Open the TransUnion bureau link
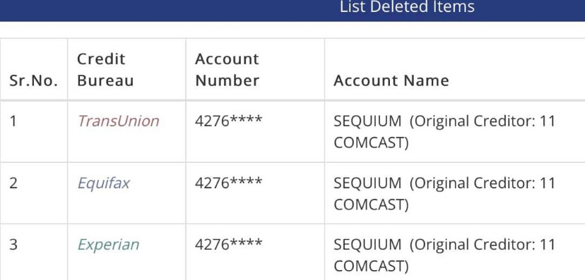Viewport: 585px width, 280px height. (x=118, y=121)
